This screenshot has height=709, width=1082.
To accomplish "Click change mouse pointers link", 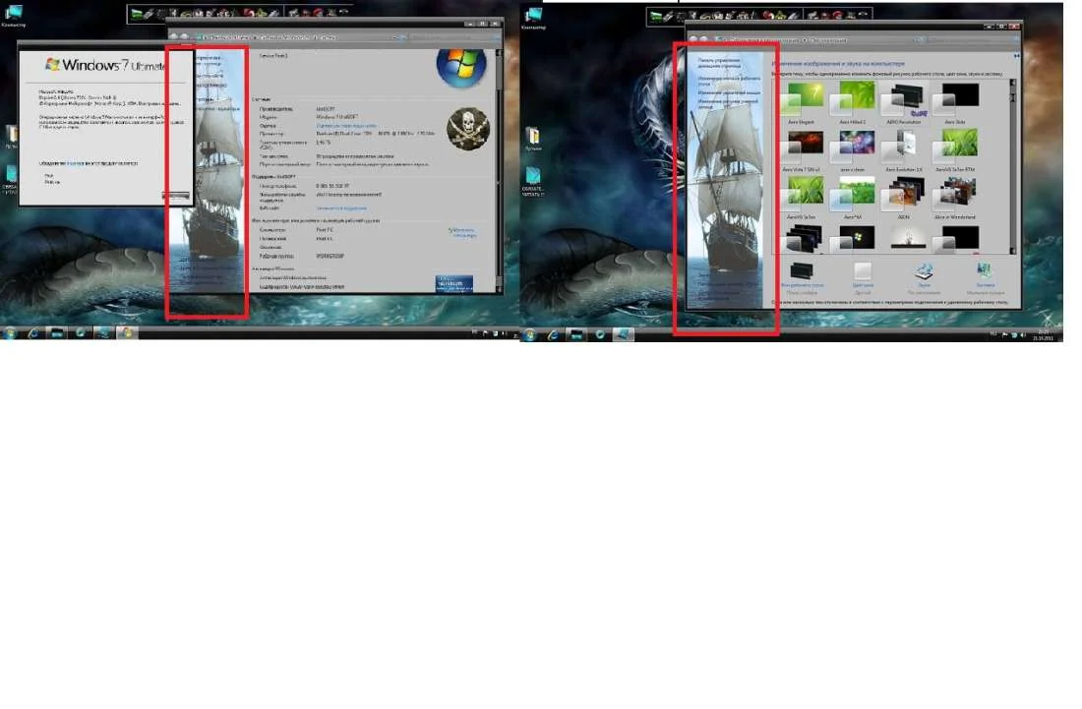I will click(729, 92).
